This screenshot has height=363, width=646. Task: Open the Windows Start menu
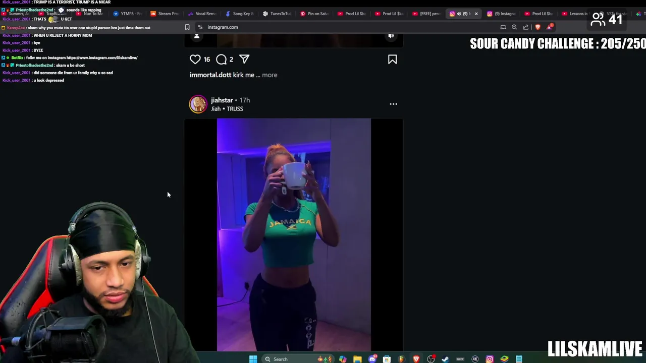tap(253, 359)
